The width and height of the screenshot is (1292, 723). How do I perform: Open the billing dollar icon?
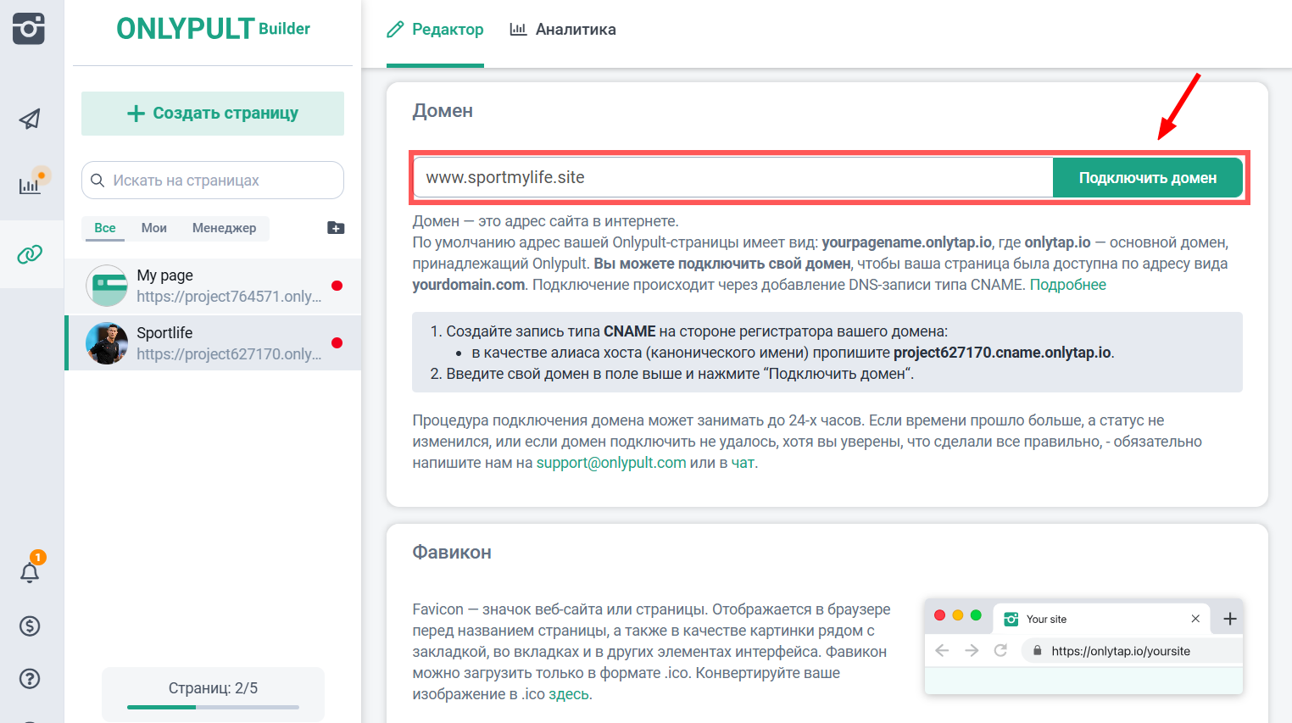coord(30,626)
